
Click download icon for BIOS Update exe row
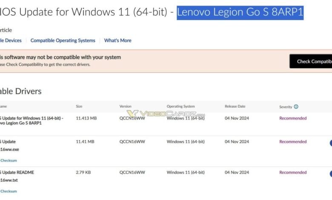pos(331,143)
